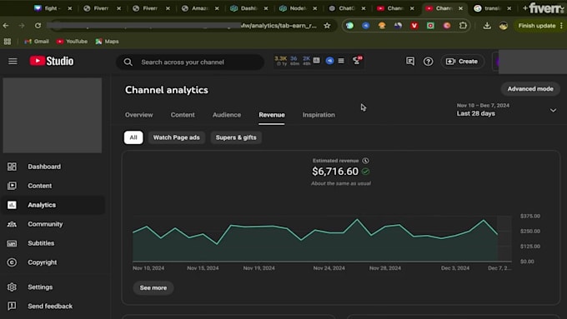Image resolution: width=567 pixels, height=319 pixels.
Task: Open the Settings gear icon
Action: [x=12, y=287]
